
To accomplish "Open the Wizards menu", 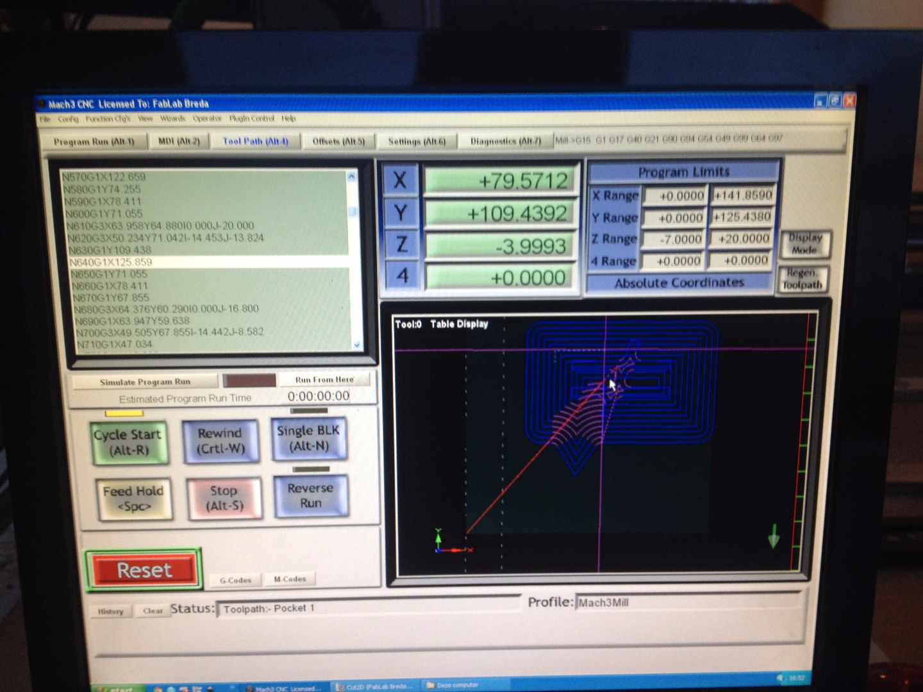I will click(x=172, y=119).
